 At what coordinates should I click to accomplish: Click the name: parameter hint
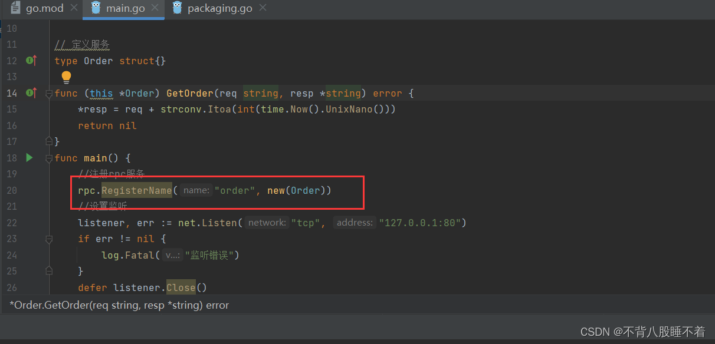tap(196, 190)
